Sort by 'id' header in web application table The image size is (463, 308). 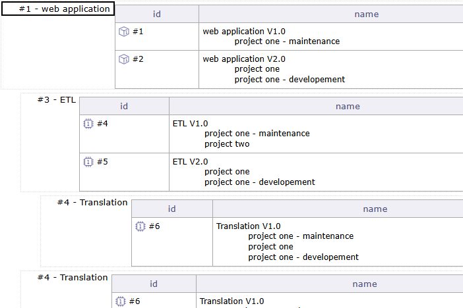click(x=157, y=14)
